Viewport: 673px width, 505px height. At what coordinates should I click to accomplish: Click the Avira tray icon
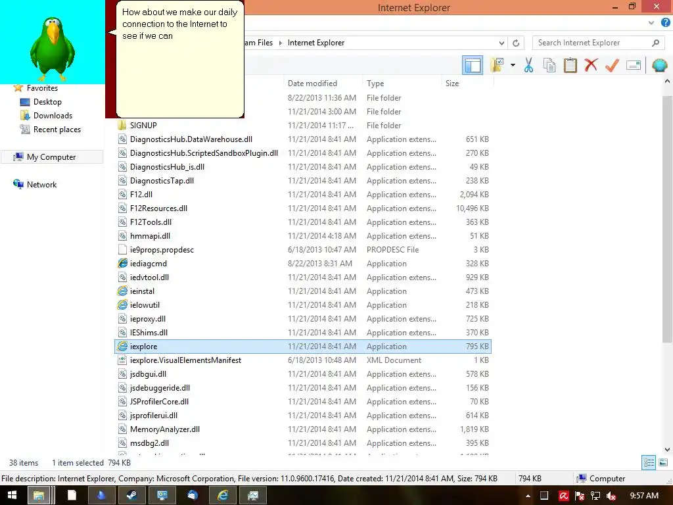563,496
